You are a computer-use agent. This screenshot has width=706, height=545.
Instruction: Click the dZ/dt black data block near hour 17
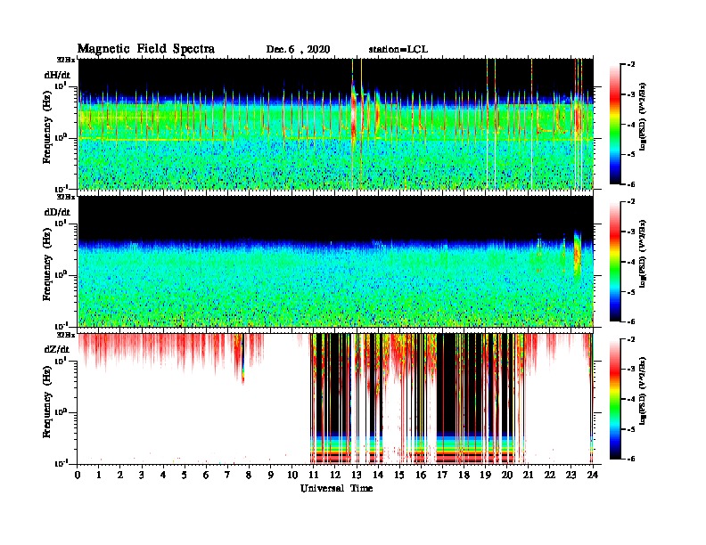(447, 383)
